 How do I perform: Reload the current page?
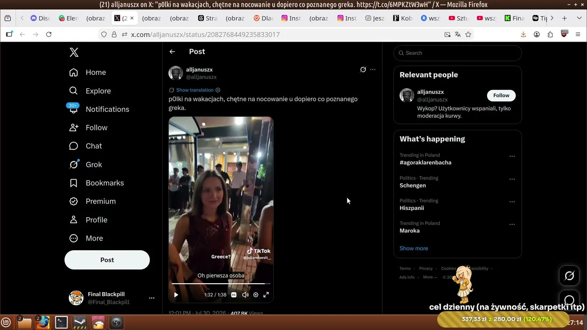point(49,34)
